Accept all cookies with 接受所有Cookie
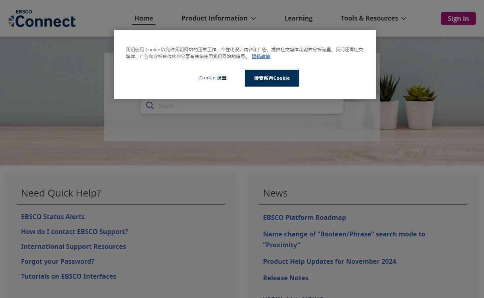Image resolution: width=484 pixels, height=298 pixels. click(x=272, y=78)
